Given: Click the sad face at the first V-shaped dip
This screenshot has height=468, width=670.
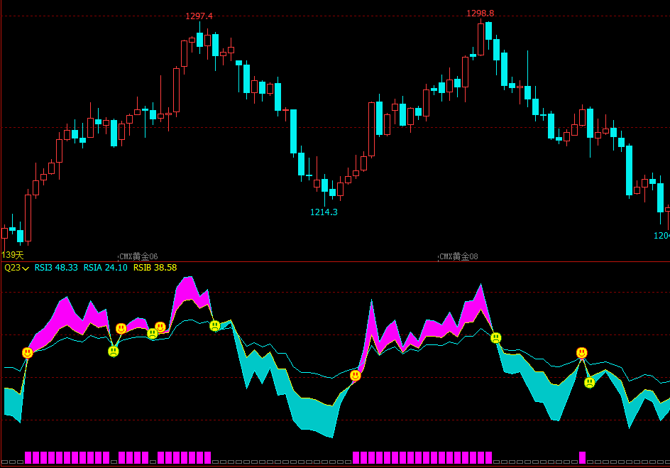Looking at the screenshot, I should (114, 352).
